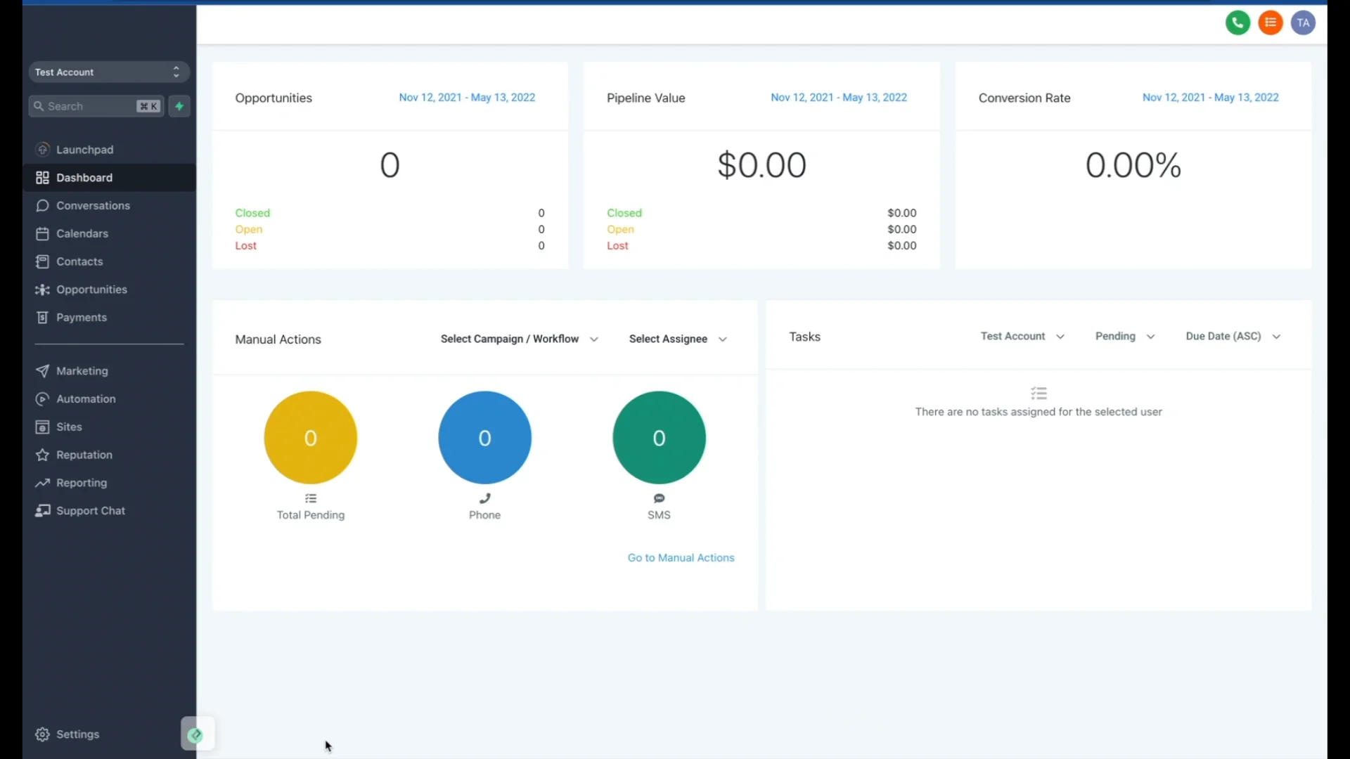The height and width of the screenshot is (759, 1350).
Task: Click the Lost label in Pipeline Value card
Action: (x=617, y=246)
